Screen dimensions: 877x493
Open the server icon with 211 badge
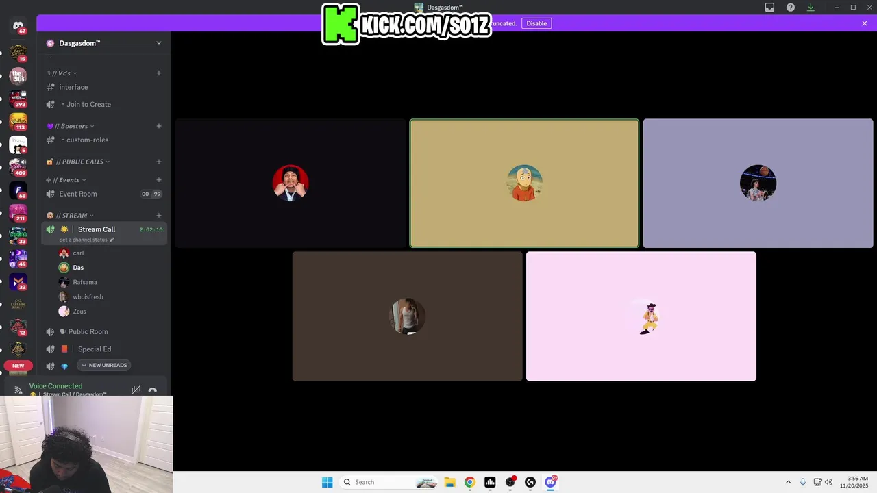click(x=18, y=214)
